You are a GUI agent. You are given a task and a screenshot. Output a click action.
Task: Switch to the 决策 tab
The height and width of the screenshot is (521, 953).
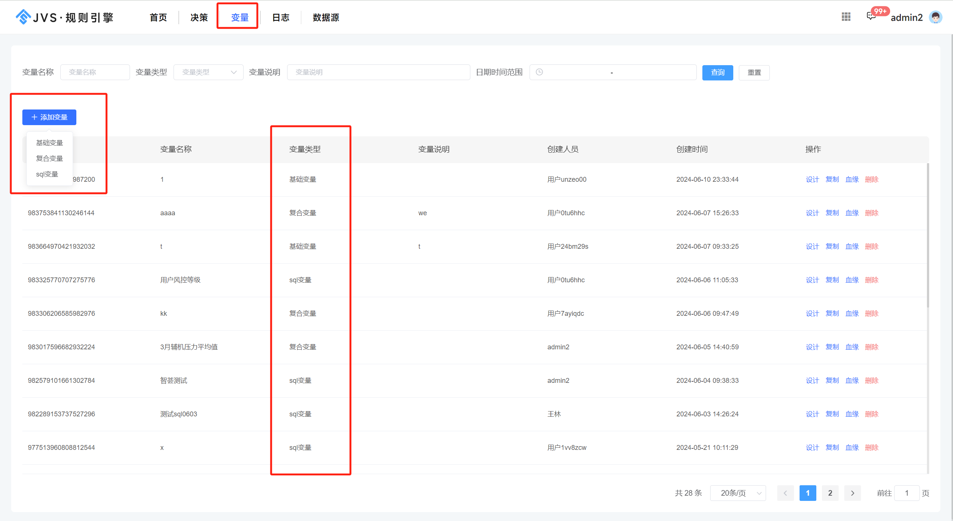click(199, 18)
